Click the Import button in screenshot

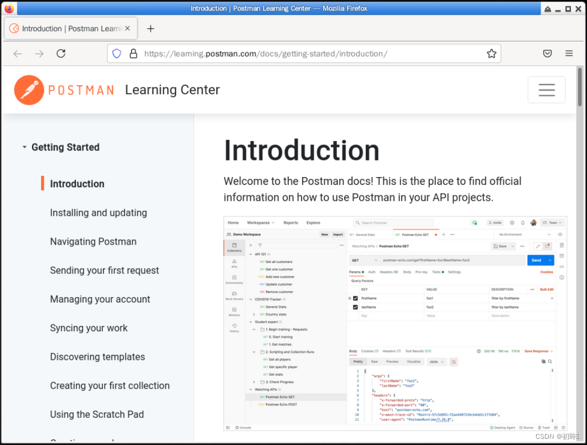point(338,235)
